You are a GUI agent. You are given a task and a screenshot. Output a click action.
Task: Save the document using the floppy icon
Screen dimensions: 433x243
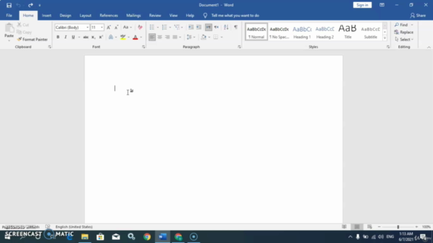9,5
